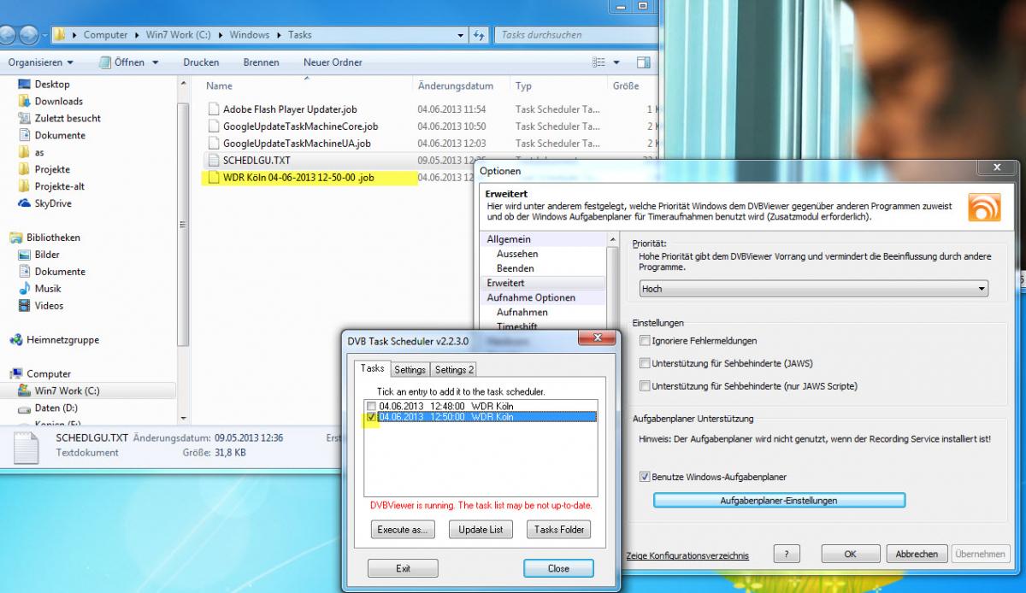
Task: Click the Adobe Flash Player Updater.job file icon
Action: click(x=215, y=109)
